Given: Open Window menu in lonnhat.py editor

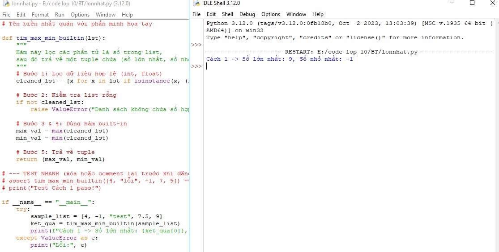Looking at the screenshot, I should pos(105,15).
